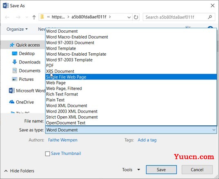Select Pictures in the navigation pane

(x=26, y=79)
